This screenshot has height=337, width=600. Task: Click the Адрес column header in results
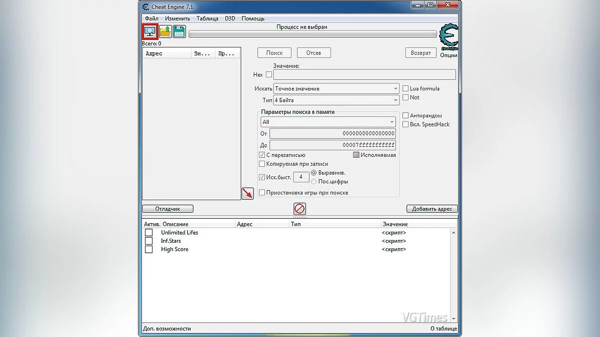(167, 53)
